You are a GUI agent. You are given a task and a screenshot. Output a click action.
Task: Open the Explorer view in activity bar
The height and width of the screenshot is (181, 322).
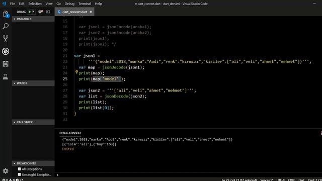click(6, 14)
